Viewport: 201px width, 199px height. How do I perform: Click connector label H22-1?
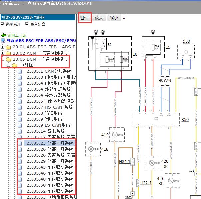[x=146, y=183]
